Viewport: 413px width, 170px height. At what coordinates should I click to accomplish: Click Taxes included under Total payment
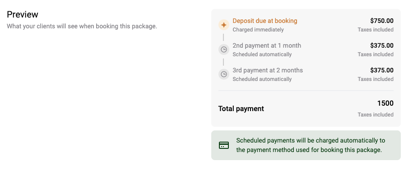coord(376,115)
